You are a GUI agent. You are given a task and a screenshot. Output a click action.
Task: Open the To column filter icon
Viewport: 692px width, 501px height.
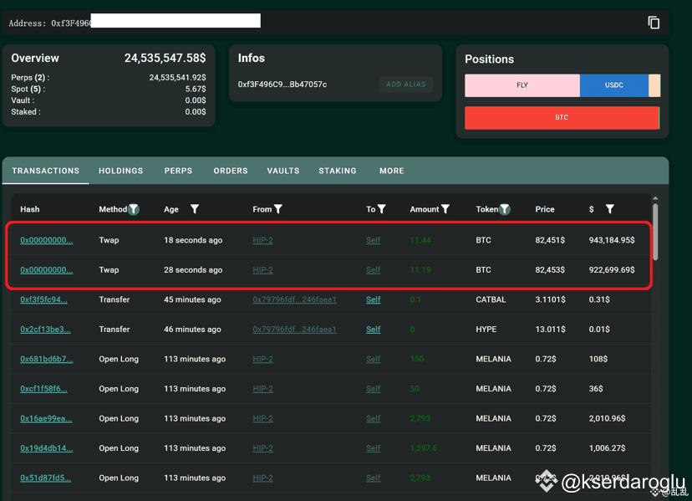382,209
